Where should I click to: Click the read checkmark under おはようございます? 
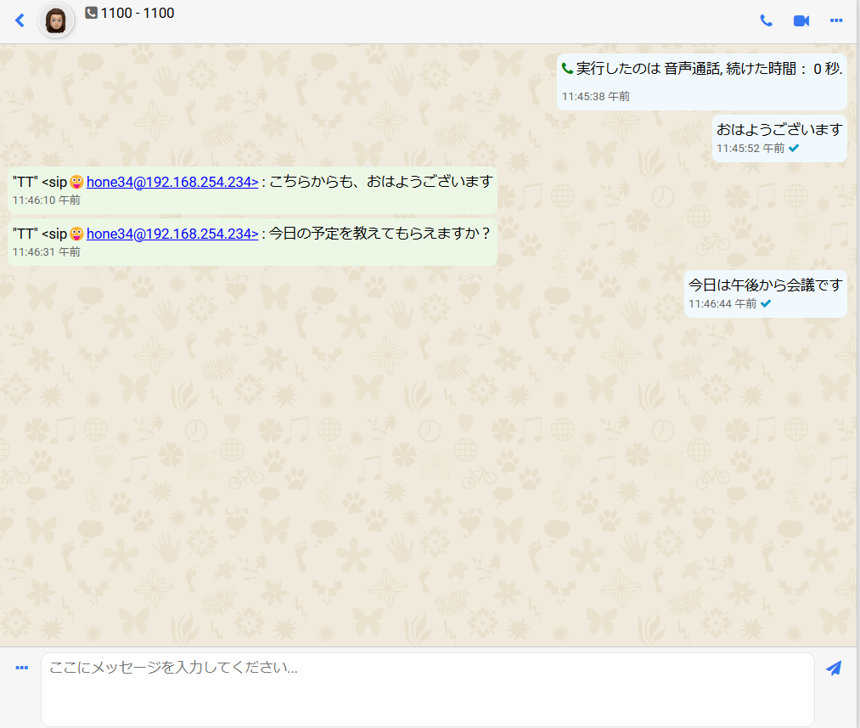[x=794, y=148]
